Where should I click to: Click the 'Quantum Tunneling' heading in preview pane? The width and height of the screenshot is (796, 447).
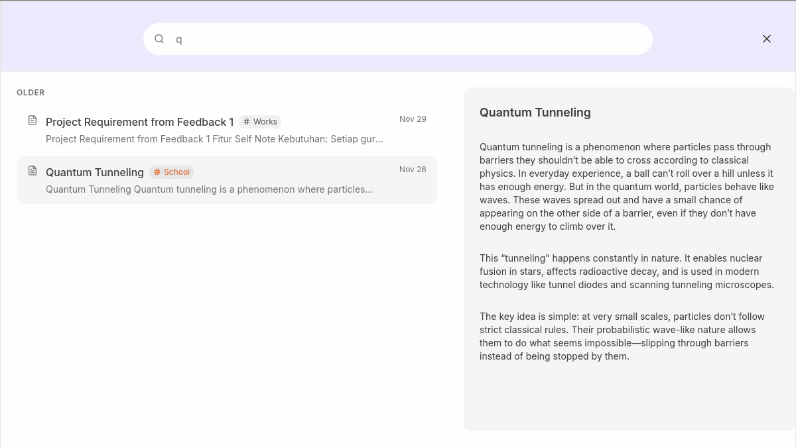click(535, 113)
